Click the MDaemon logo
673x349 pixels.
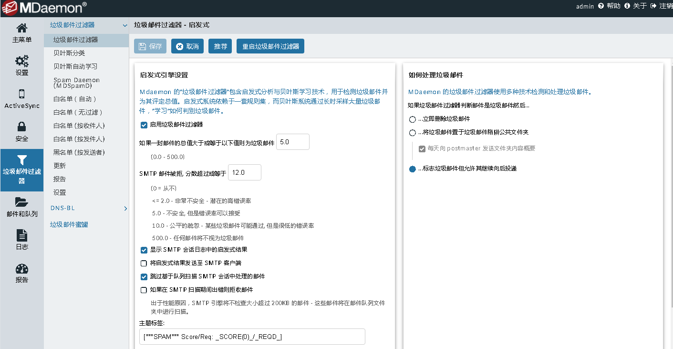pyautogui.click(x=44, y=7)
